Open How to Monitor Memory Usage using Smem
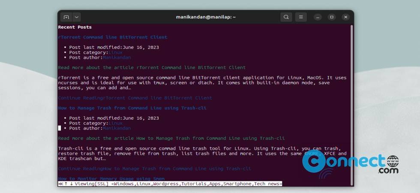 (x=111, y=179)
